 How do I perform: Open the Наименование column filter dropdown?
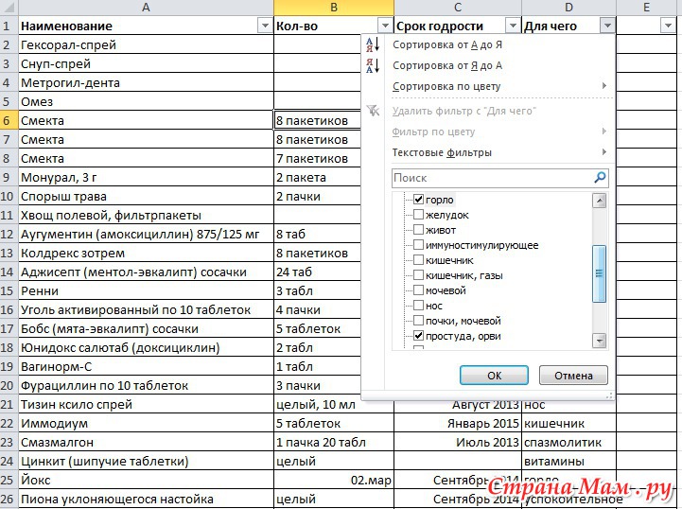pos(265,26)
